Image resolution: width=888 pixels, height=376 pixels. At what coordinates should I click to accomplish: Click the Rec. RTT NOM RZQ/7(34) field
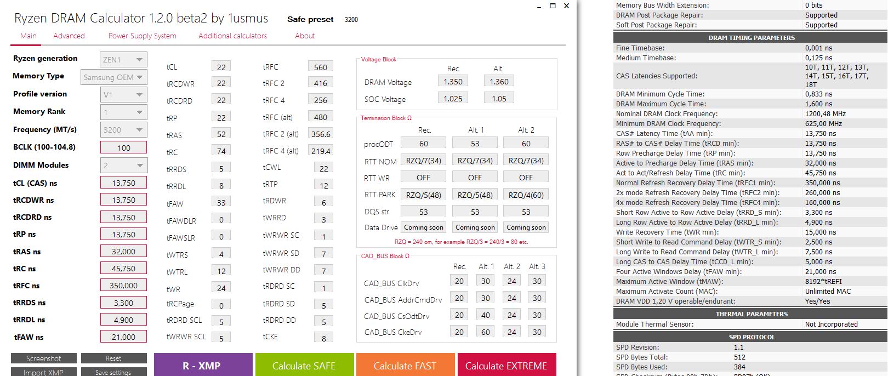coord(424,160)
